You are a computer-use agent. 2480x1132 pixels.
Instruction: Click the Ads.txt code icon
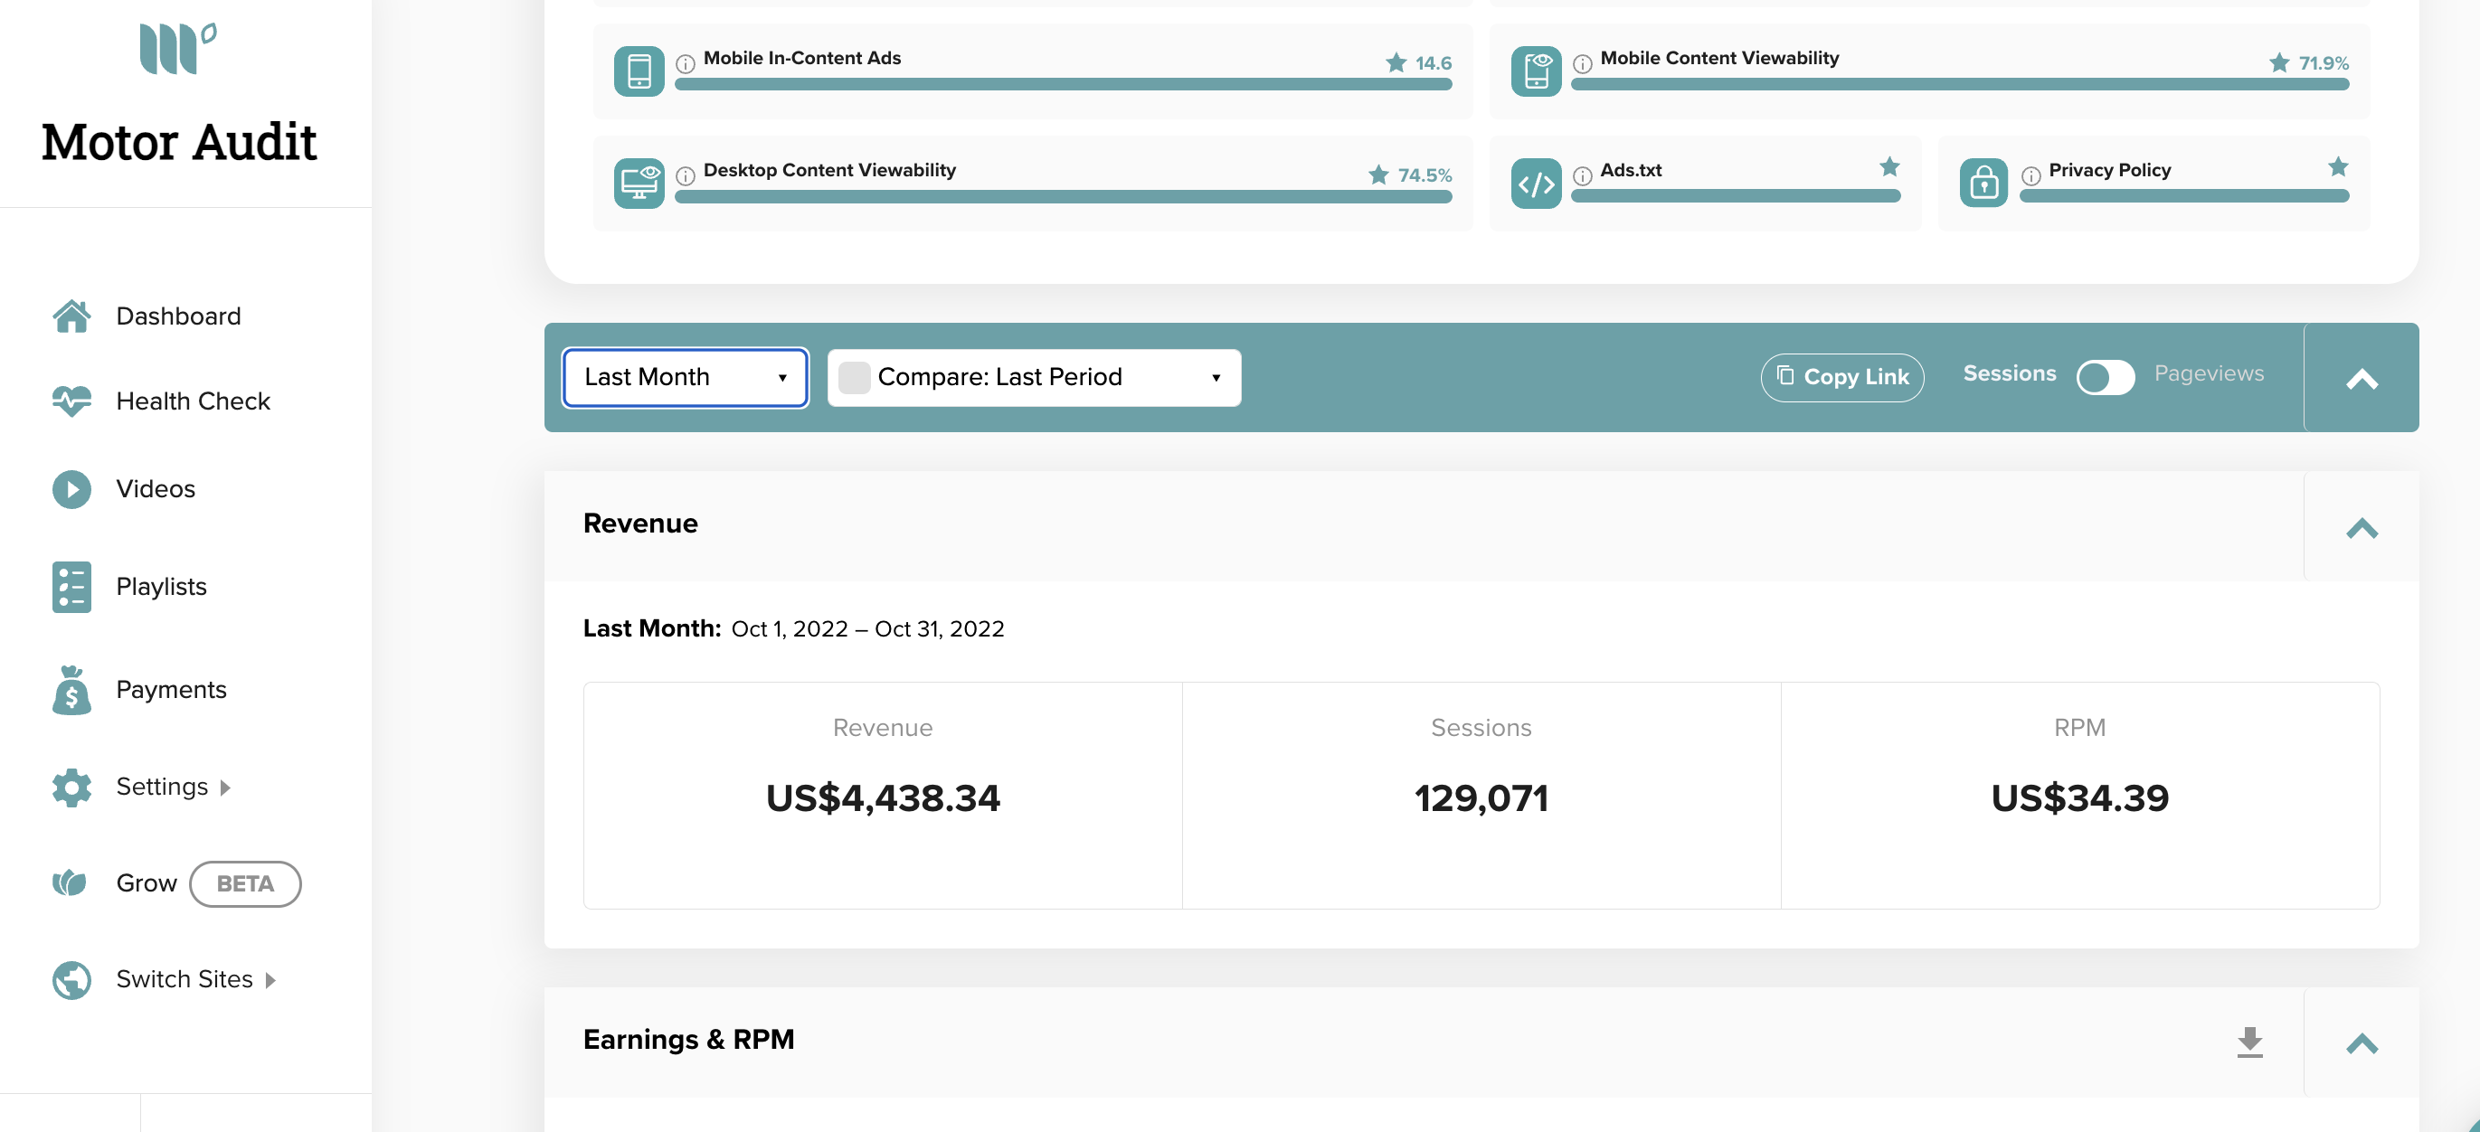tap(1537, 183)
